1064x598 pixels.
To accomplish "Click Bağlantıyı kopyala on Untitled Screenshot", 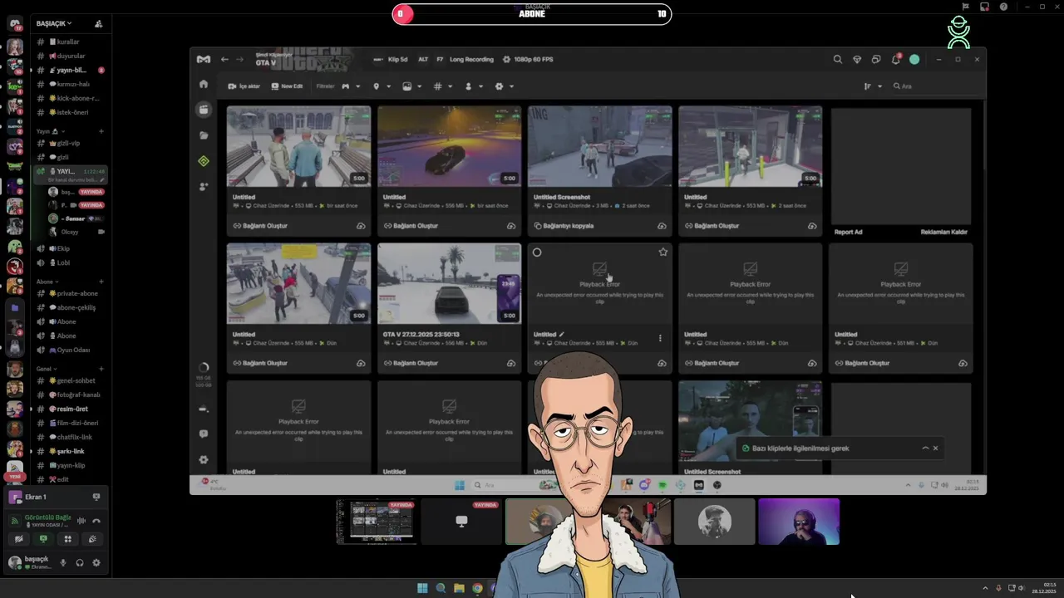I will point(564,226).
